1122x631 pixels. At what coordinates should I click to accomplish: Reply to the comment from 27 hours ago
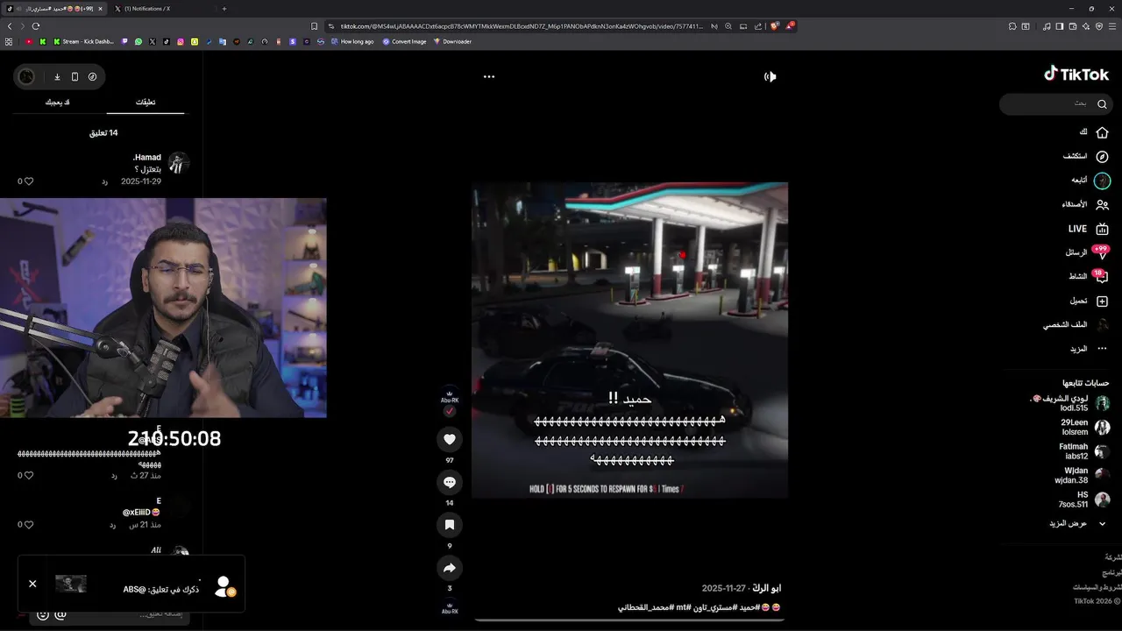(x=113, y=475)
